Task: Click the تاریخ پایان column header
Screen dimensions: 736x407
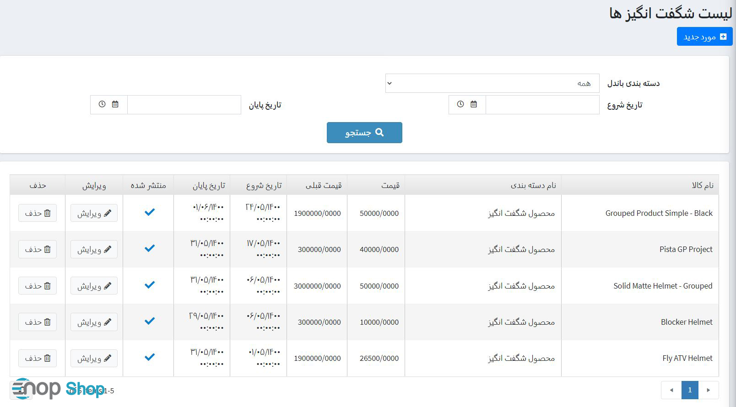Action: point(202,185)
